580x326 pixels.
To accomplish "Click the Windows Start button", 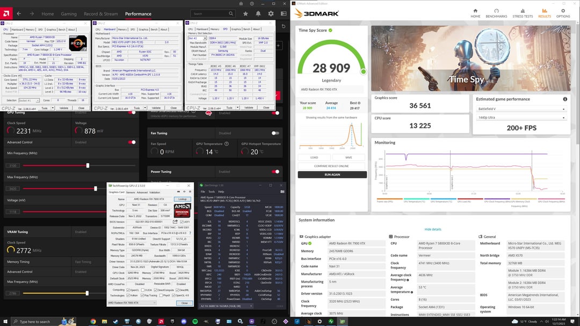I will [x=5, y=322].
